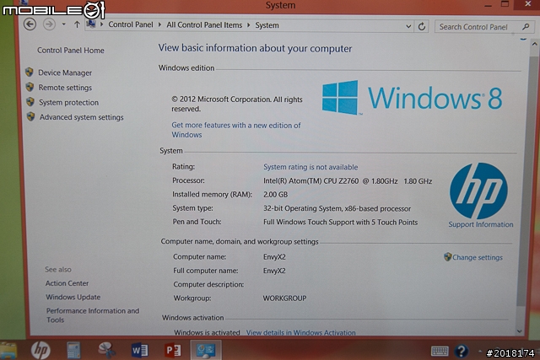This screenshot has width=540, height=360.
Task: Select Control Panel in the breadcrumb path
Action: [131, 24]
